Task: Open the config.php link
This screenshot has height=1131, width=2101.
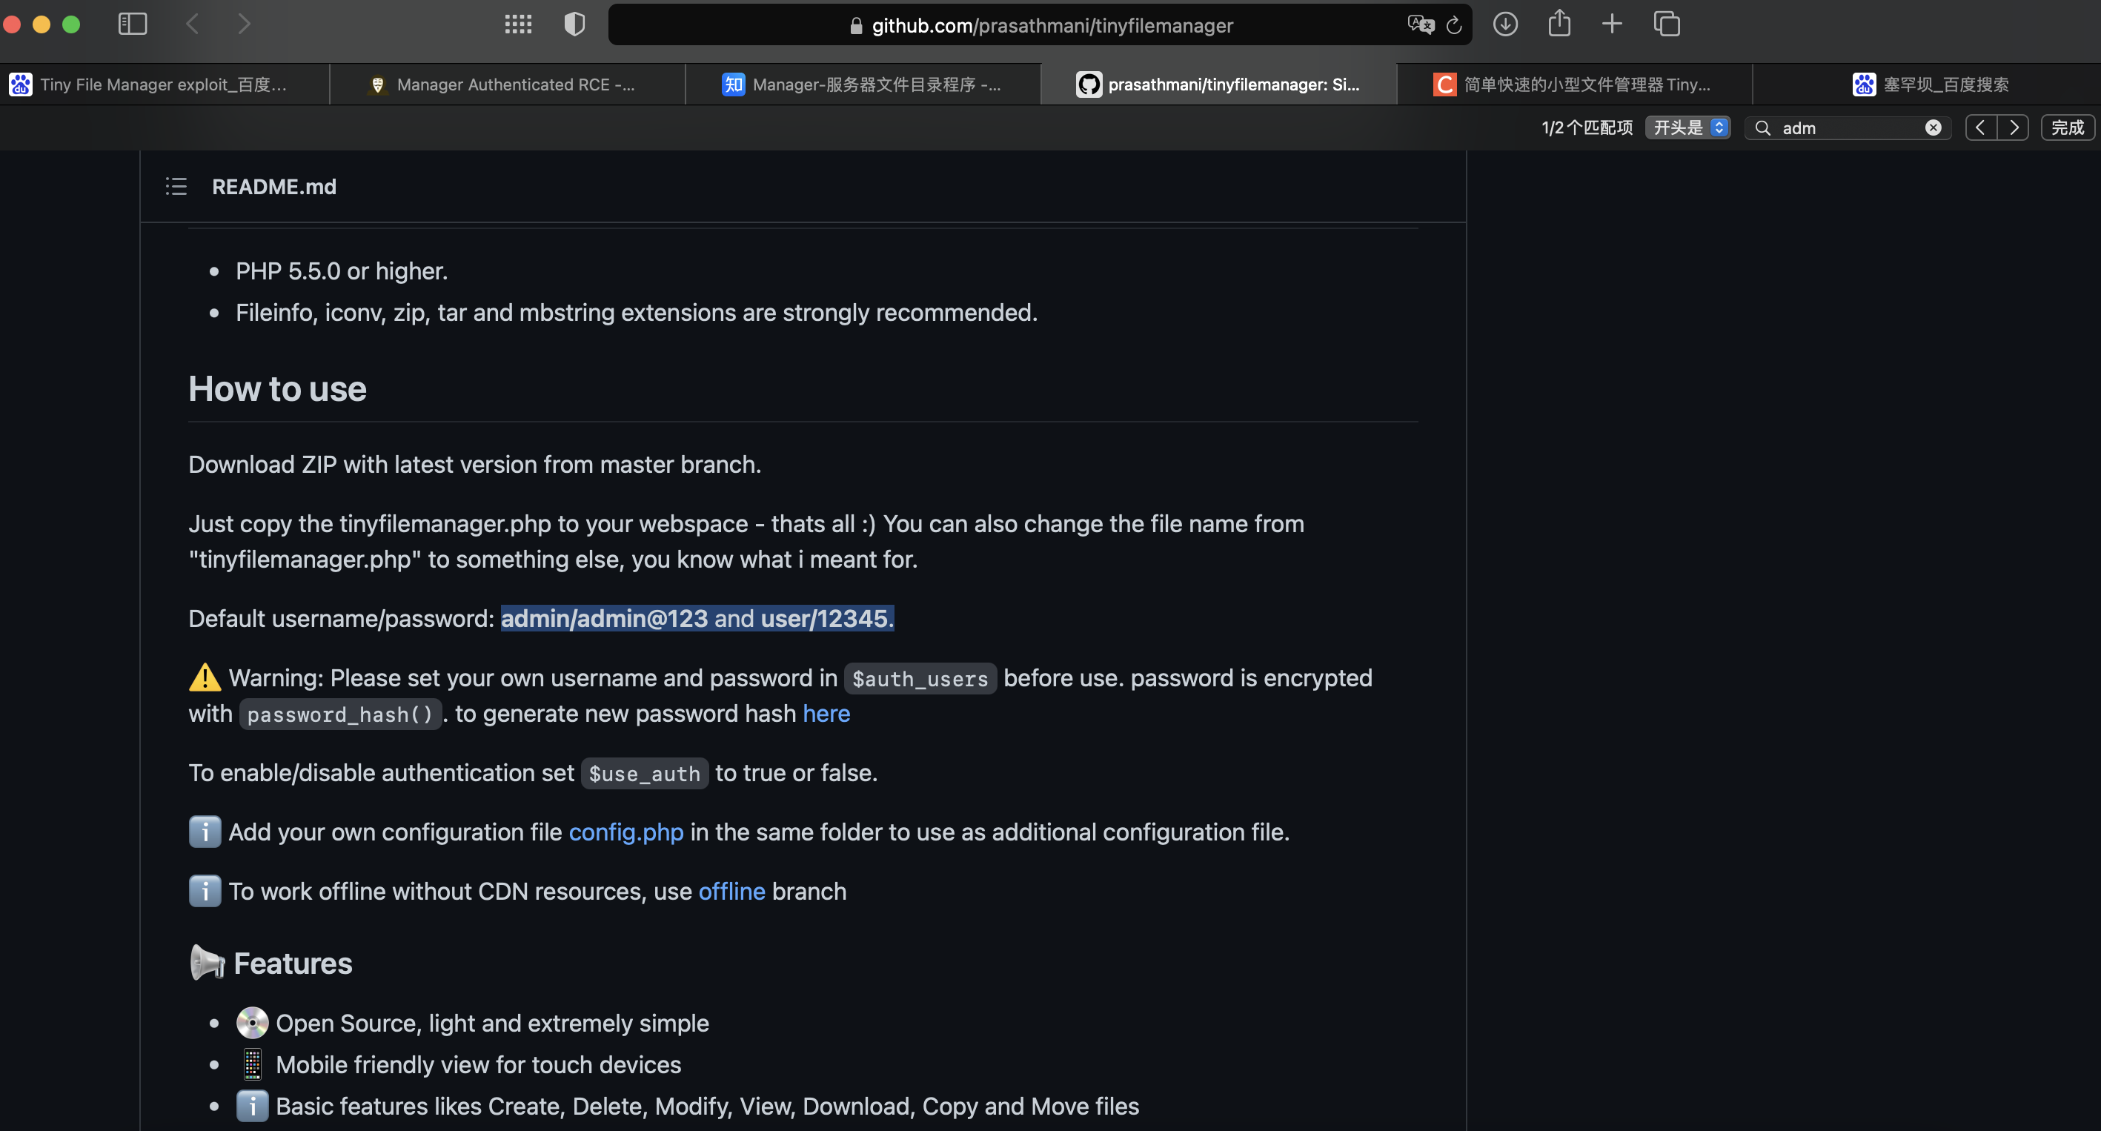Action: [625, 832]
